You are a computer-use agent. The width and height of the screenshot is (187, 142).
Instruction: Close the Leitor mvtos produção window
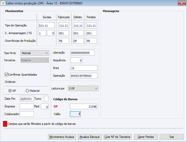(x=182, y=3)
